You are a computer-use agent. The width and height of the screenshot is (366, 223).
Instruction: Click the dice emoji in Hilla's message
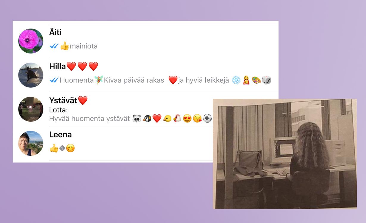tap(266, 80)
